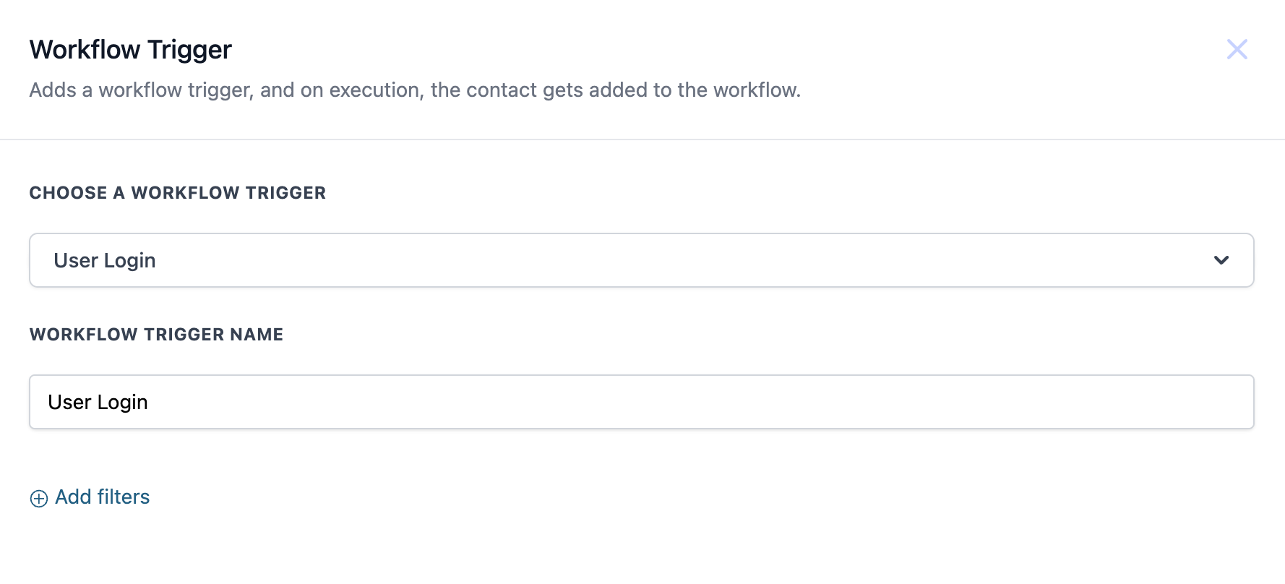Click the circled plus filter icon
1285x584 pixels.
pyautogui.click(x=39, y=498)
